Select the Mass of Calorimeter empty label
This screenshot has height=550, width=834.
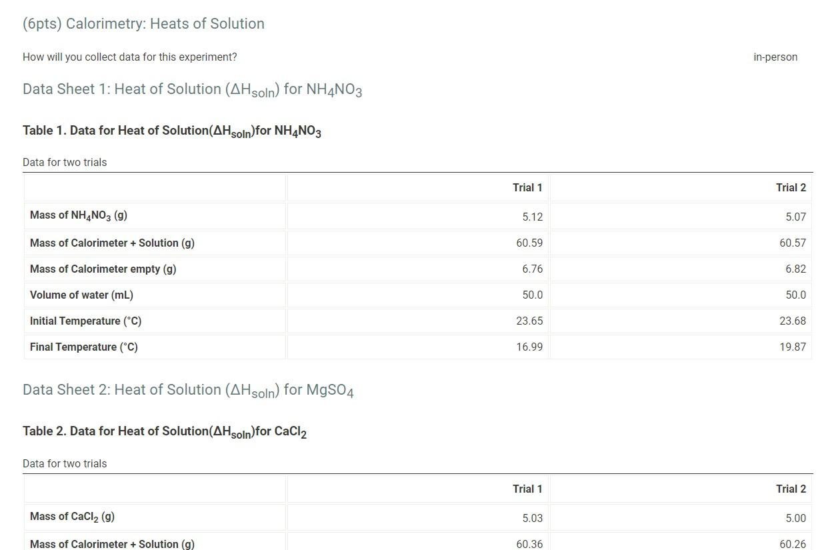[103, 269]
